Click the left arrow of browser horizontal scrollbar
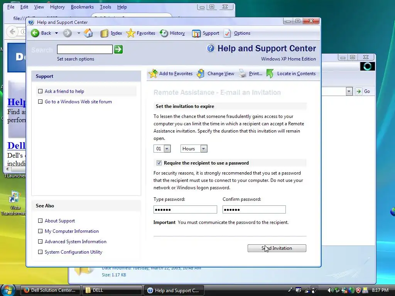Screen dimensions: 395x296 [8, 169]
